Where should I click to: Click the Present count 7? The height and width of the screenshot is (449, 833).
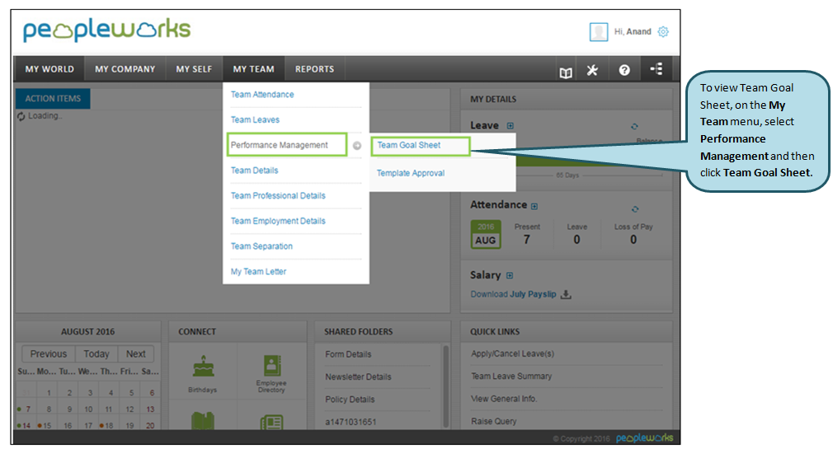tap(526, 240)
